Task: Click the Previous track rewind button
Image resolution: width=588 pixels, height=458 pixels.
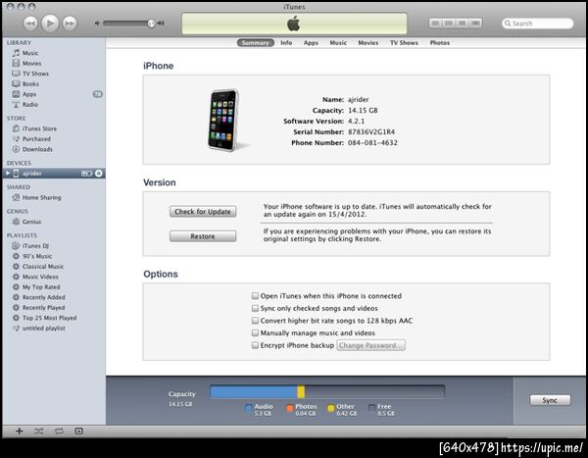Action: tap(30, 24)
